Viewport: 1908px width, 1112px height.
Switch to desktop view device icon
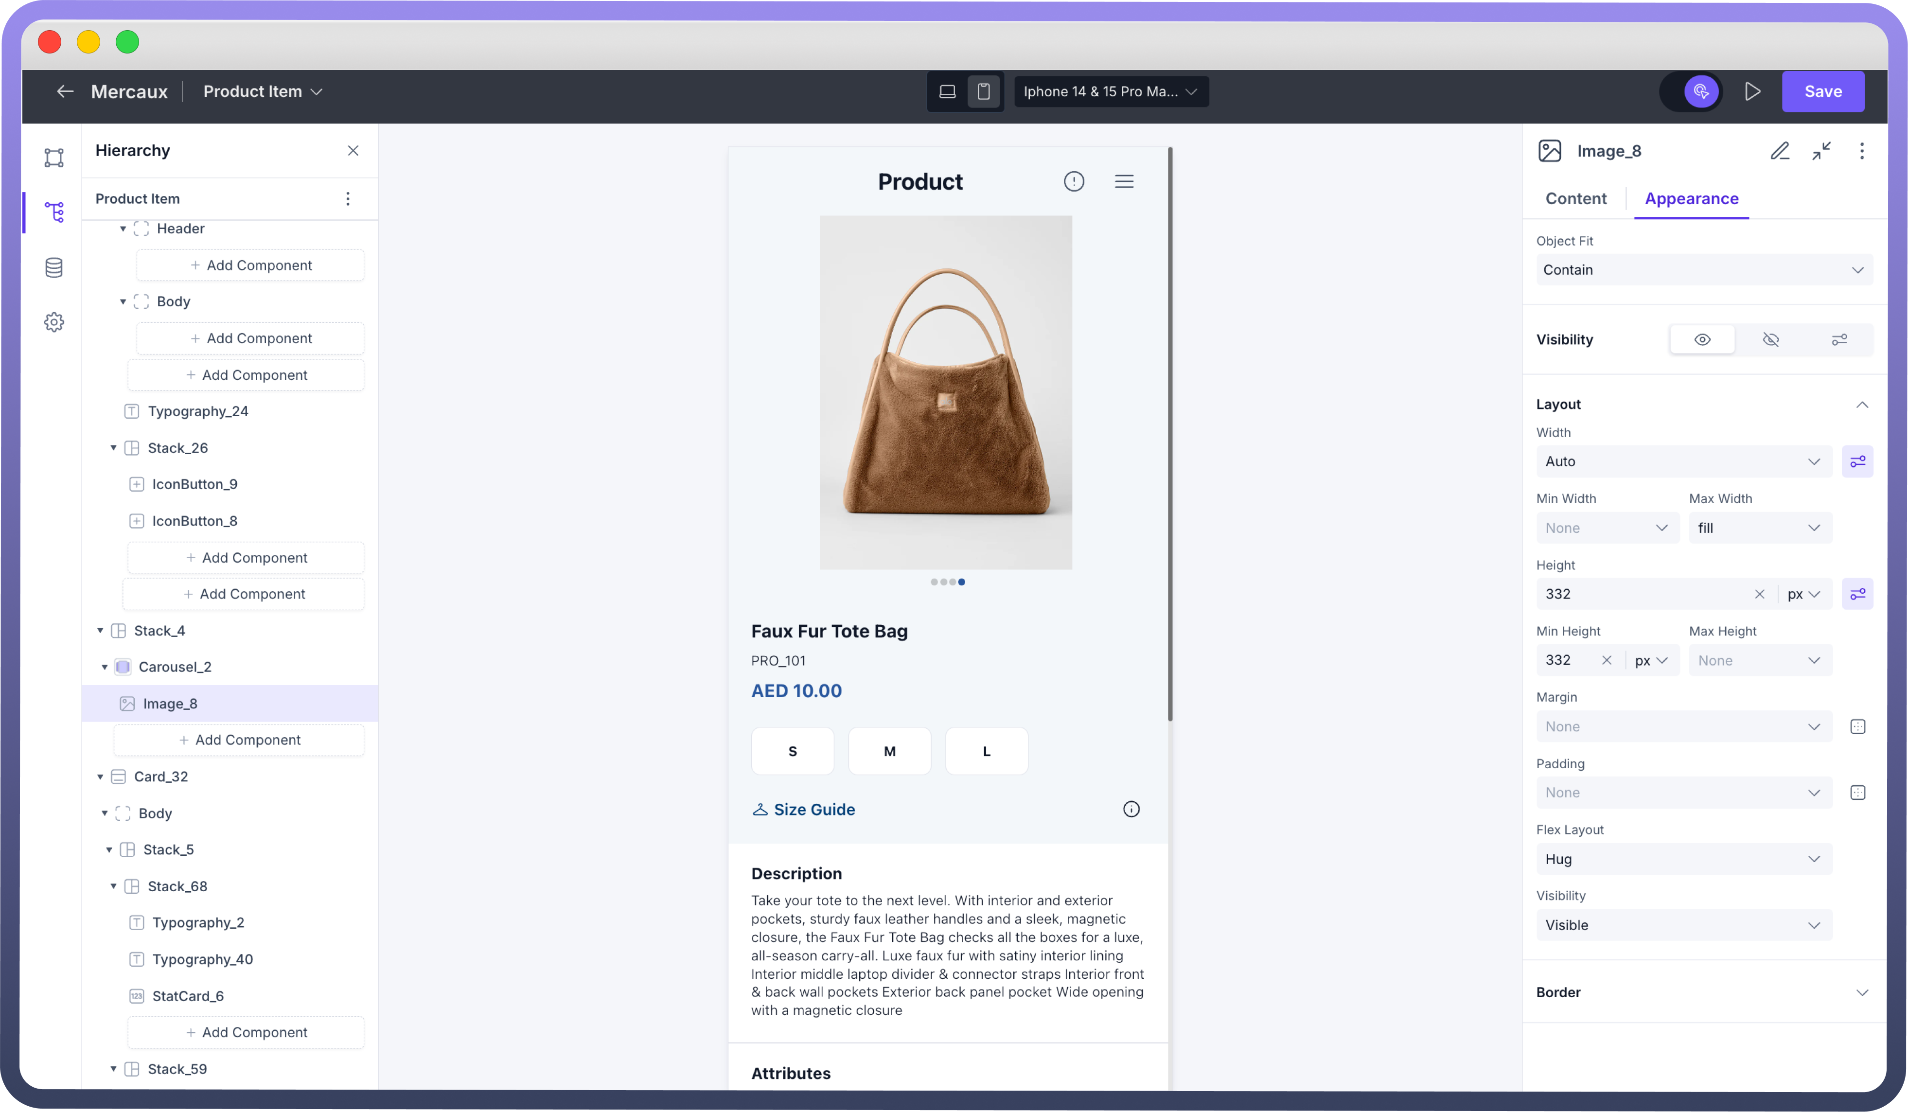[947, 91]
